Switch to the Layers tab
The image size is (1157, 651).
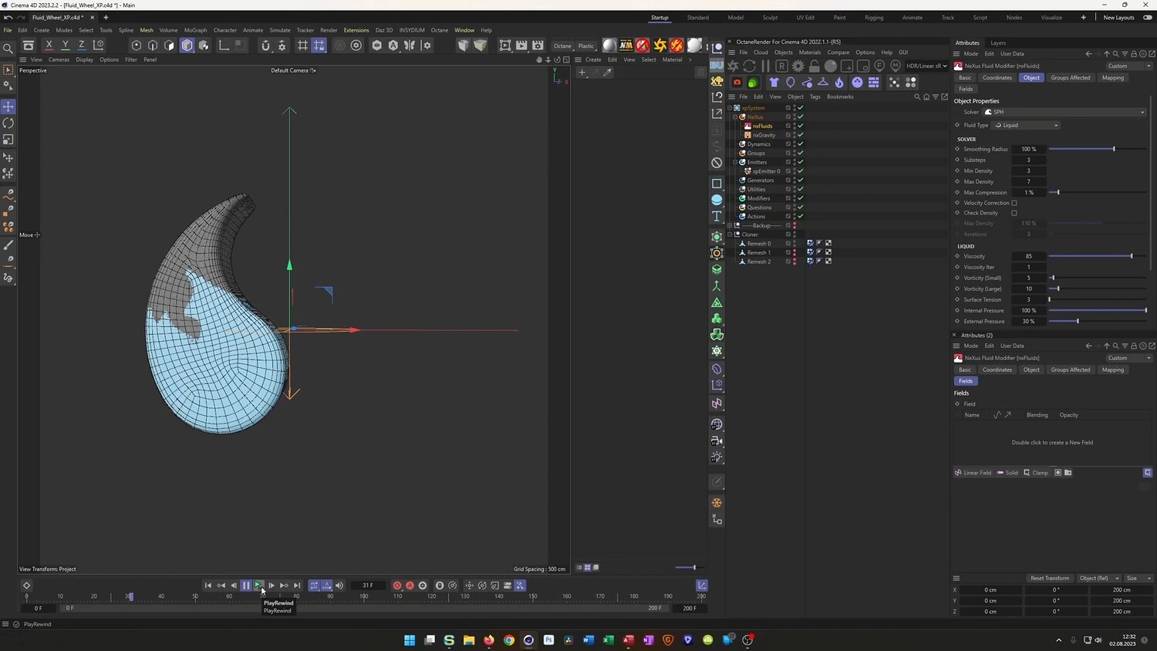(x=998, y=43)
